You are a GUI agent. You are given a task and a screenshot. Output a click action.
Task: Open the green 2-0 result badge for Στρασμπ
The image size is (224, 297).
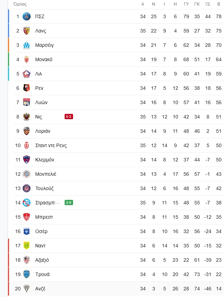click(x=69, y=203)
